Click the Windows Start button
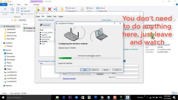 [3, 97]
